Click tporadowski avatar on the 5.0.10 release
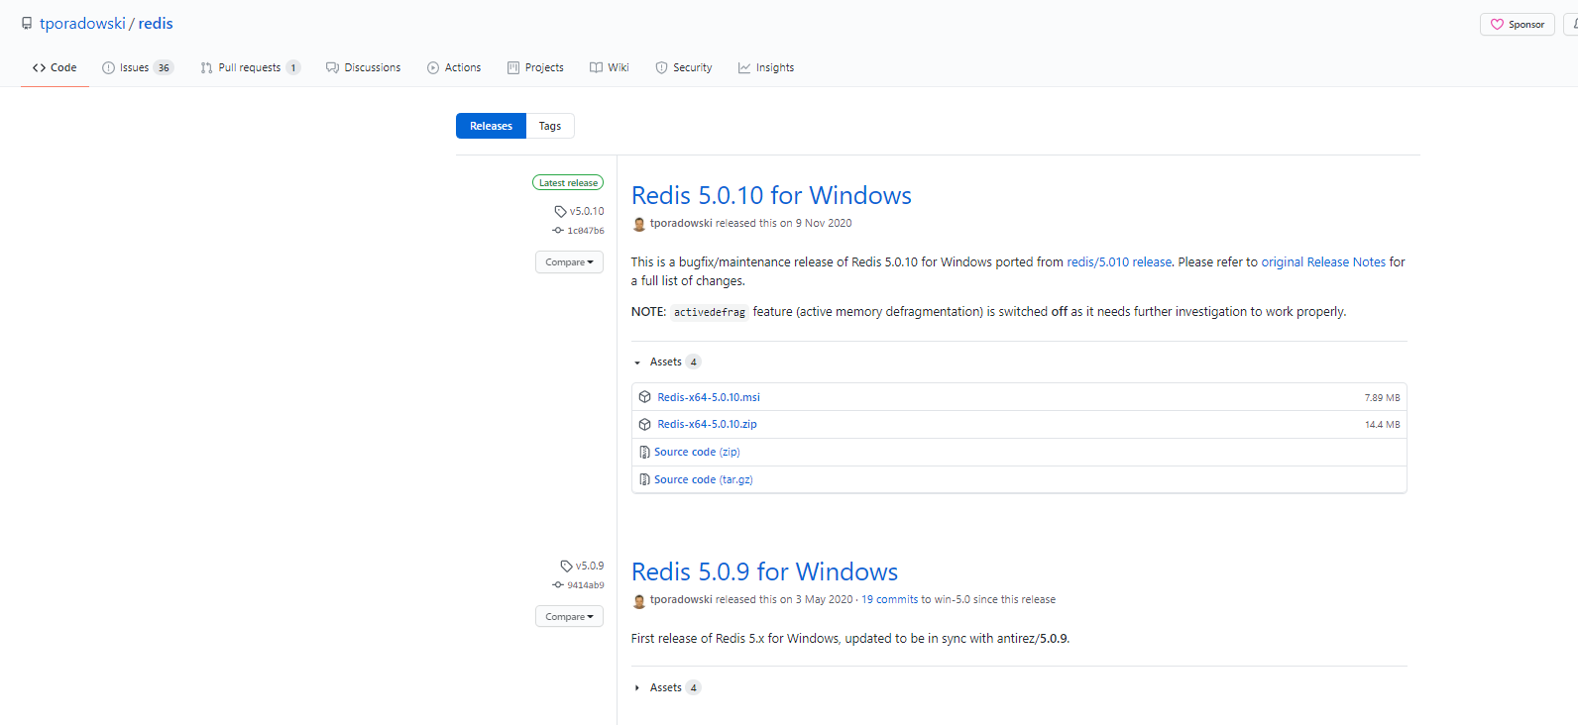This screenshot has width=1578, height=725. point(639,224)
